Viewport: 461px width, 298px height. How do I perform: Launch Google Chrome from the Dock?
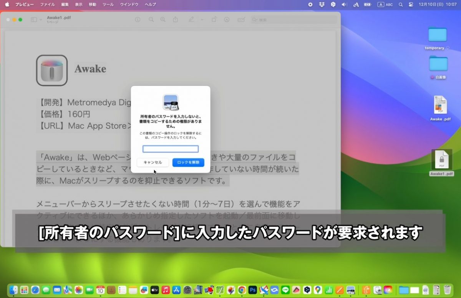tap(242, 290)
